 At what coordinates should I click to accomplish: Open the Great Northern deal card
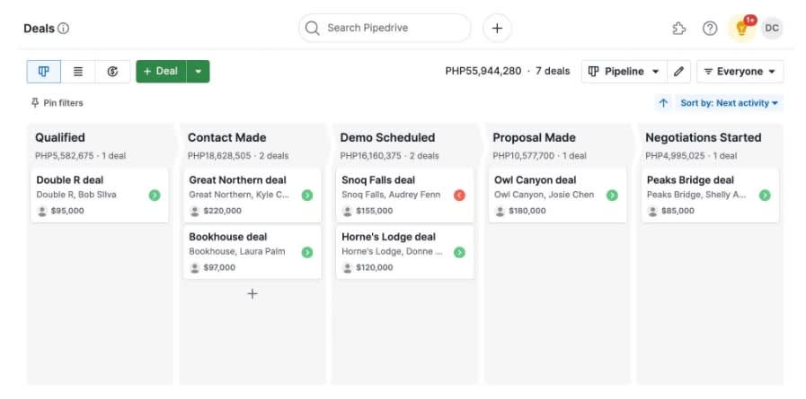click(x=252, y=195)
